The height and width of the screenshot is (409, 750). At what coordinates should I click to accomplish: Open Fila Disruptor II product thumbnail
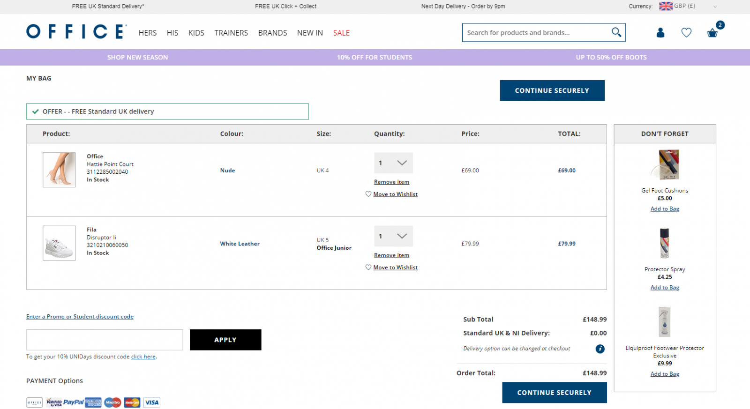(59, 243)
